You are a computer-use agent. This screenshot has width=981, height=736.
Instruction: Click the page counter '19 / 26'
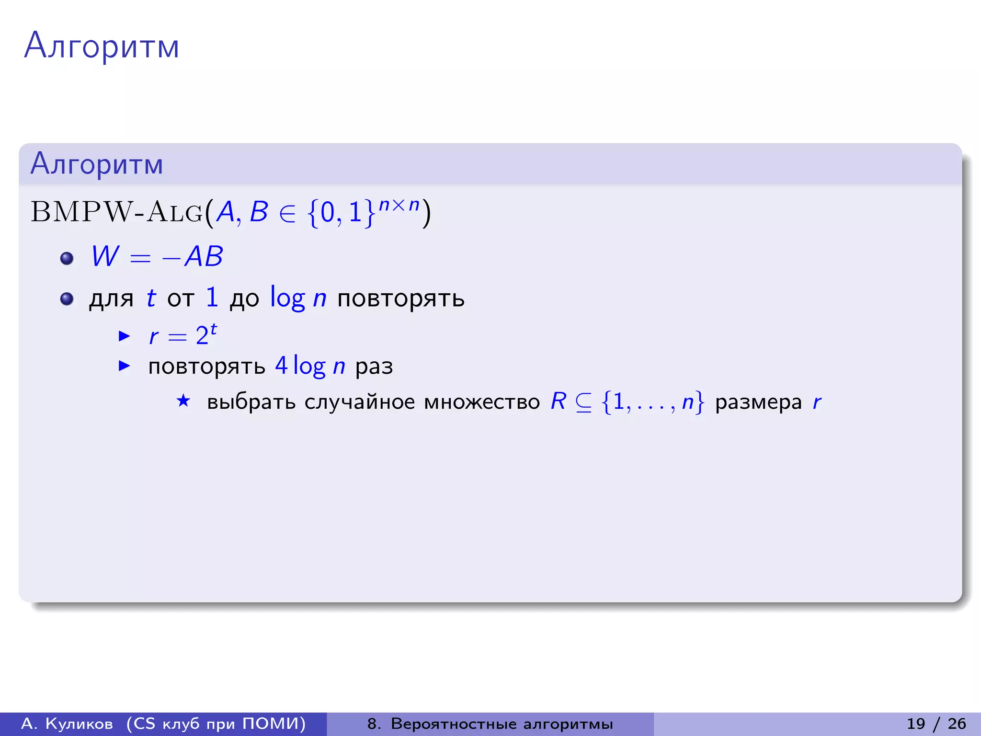tap(936, 724)
